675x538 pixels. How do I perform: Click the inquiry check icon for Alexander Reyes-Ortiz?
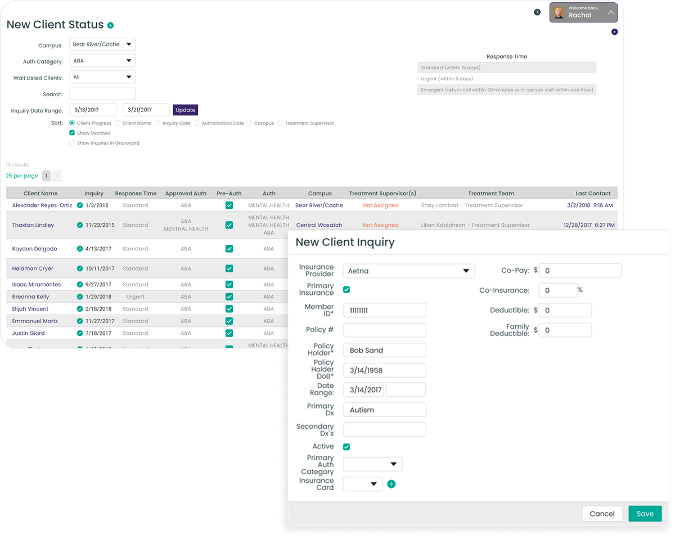click(x=80, y=205)
